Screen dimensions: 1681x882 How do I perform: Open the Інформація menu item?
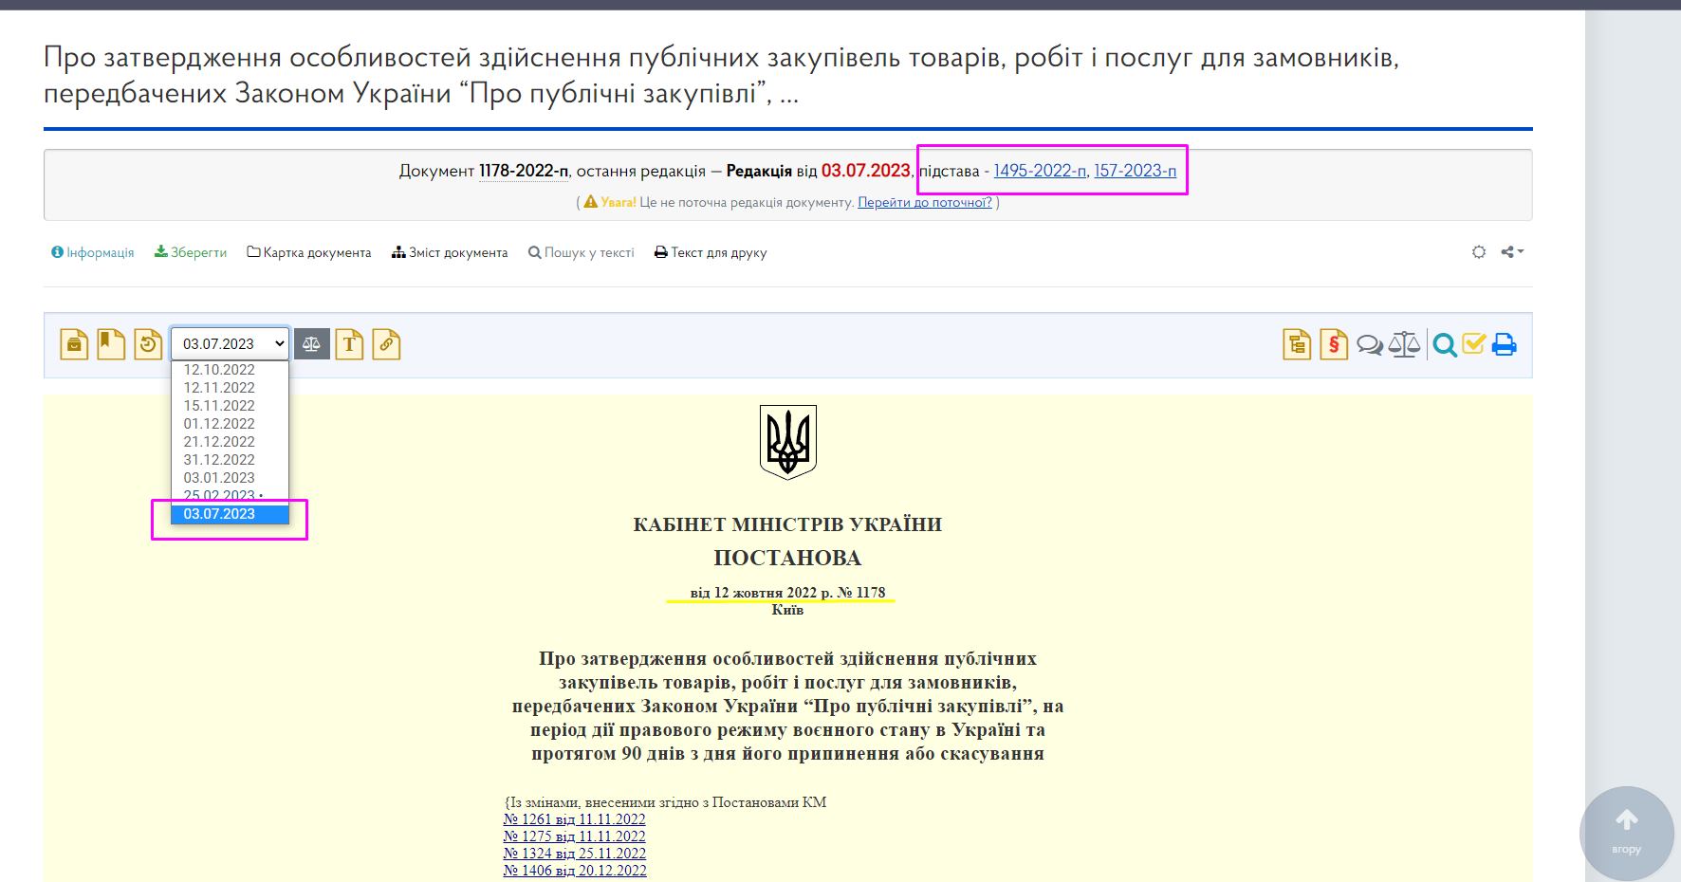point(93,252)
